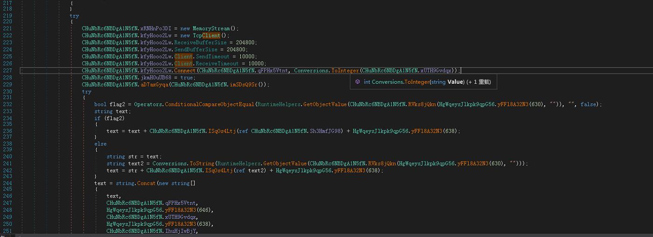653x237 pixels.
Task: Click "qFPHx5Vtnt" argument on line 227
Action: tap(273, 70)
